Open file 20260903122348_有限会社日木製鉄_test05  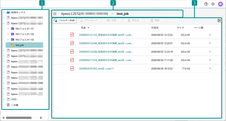tap(106, 43)
